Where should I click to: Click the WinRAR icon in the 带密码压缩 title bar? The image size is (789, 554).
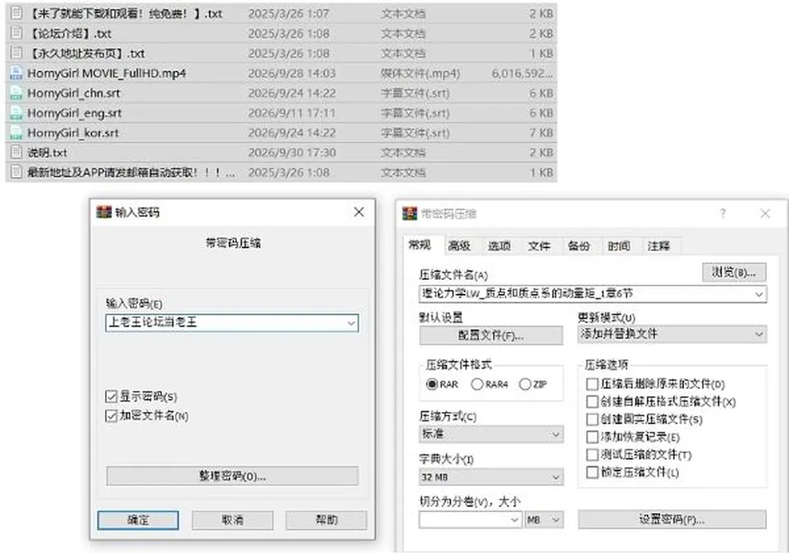409,213
